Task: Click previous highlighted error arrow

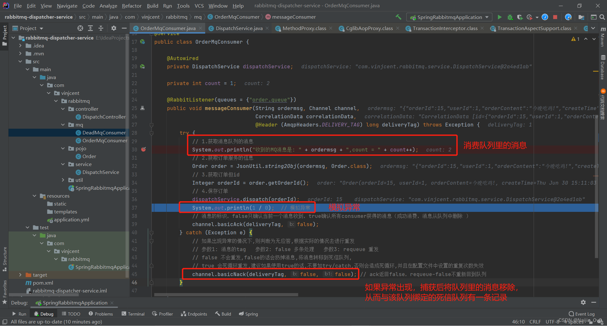Action: click(x=586, y=39)
